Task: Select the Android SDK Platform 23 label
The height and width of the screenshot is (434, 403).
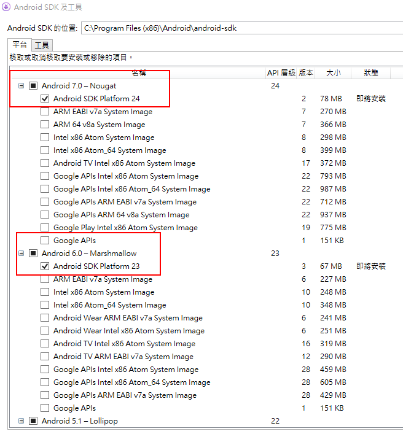Action: pyautogui.click(x=96, y=266)
